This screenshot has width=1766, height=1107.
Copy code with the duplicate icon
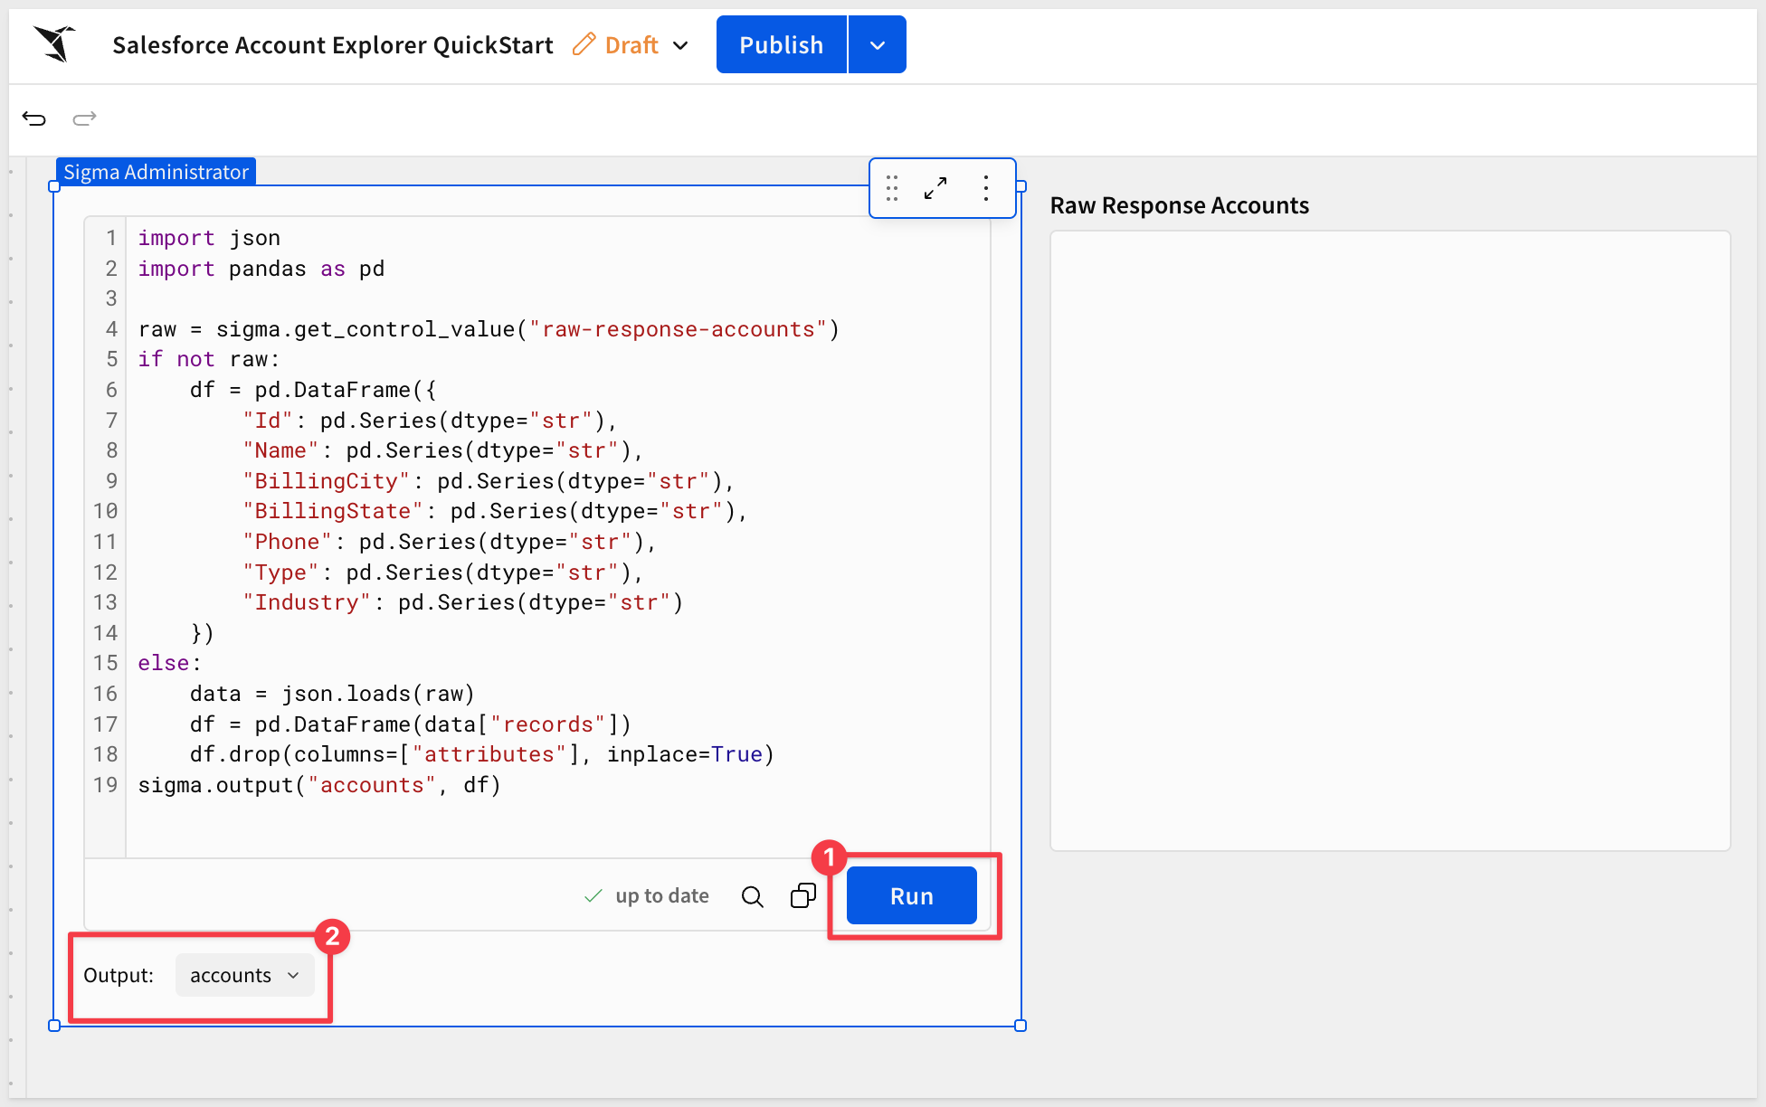coord(802,896)
